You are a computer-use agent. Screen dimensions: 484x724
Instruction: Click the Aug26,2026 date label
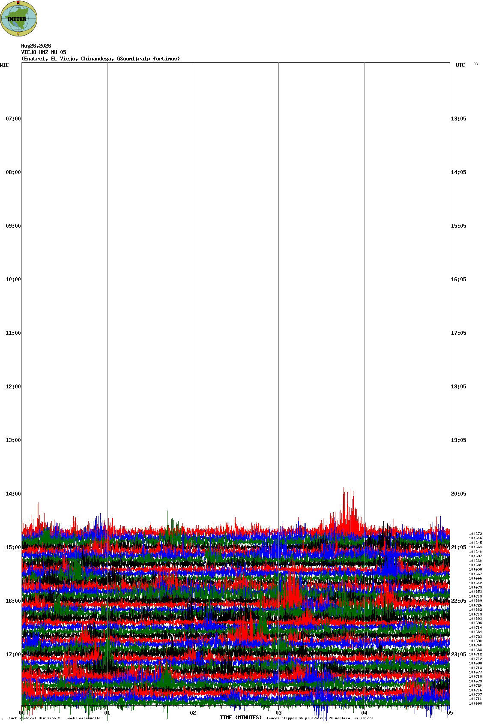(x=36, y=46)
